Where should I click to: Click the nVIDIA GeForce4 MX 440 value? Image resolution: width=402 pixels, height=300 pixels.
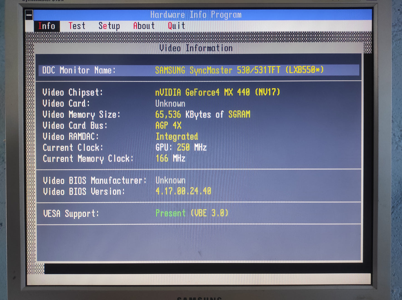pos(218,92)
